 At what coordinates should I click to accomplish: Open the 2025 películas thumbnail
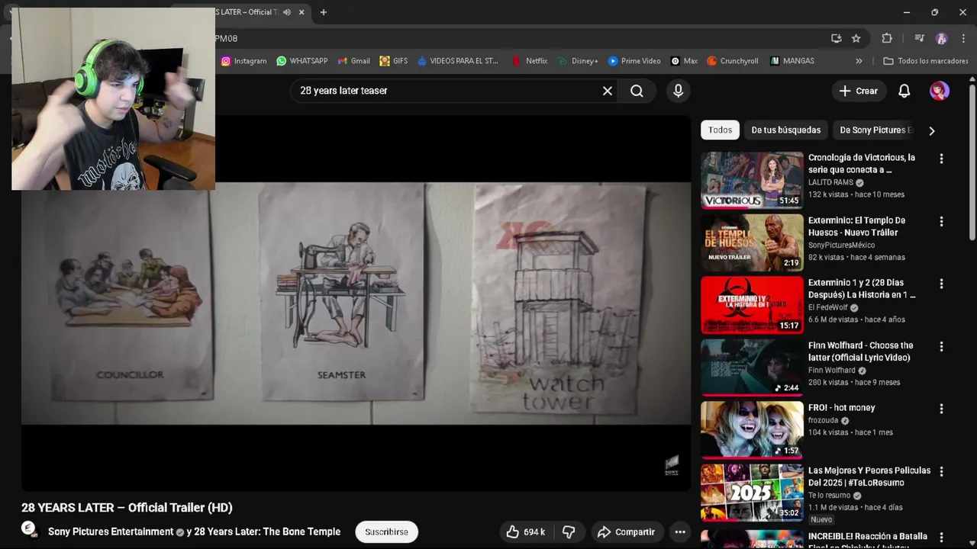[x=752, y=493]
